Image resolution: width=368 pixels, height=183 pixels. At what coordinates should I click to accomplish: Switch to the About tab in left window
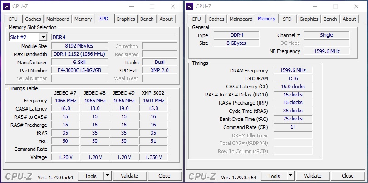pyautogui.click(x=166, y=19)
